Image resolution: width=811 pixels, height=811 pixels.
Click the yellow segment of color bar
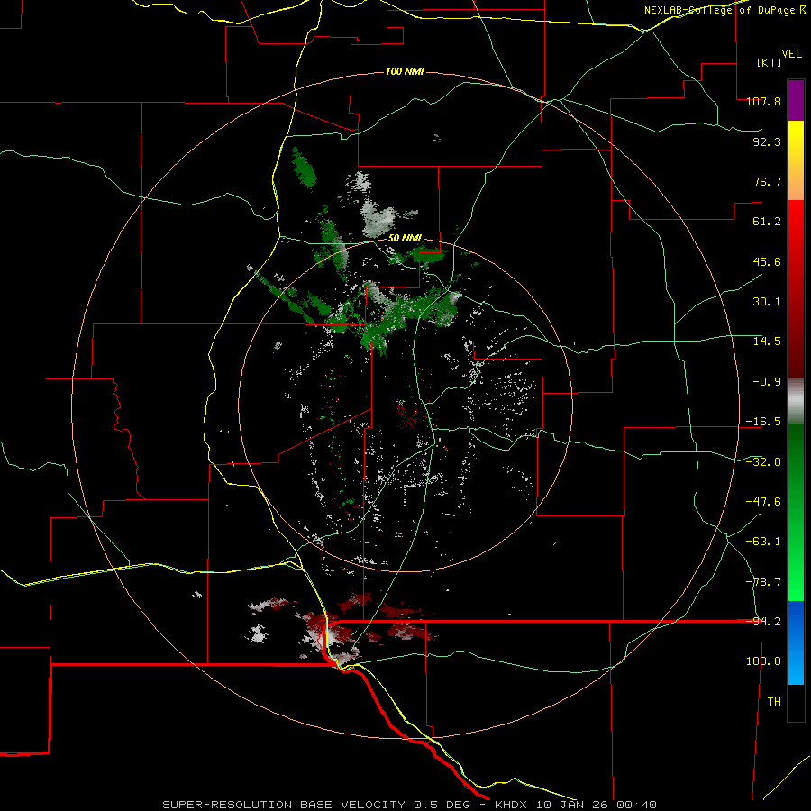click(x=796, y=160)
